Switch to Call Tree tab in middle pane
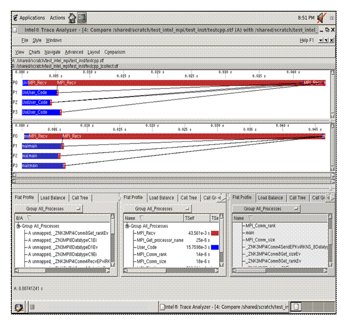The width and height of the screenshot is (346, 322). click(x=189, y=198)
